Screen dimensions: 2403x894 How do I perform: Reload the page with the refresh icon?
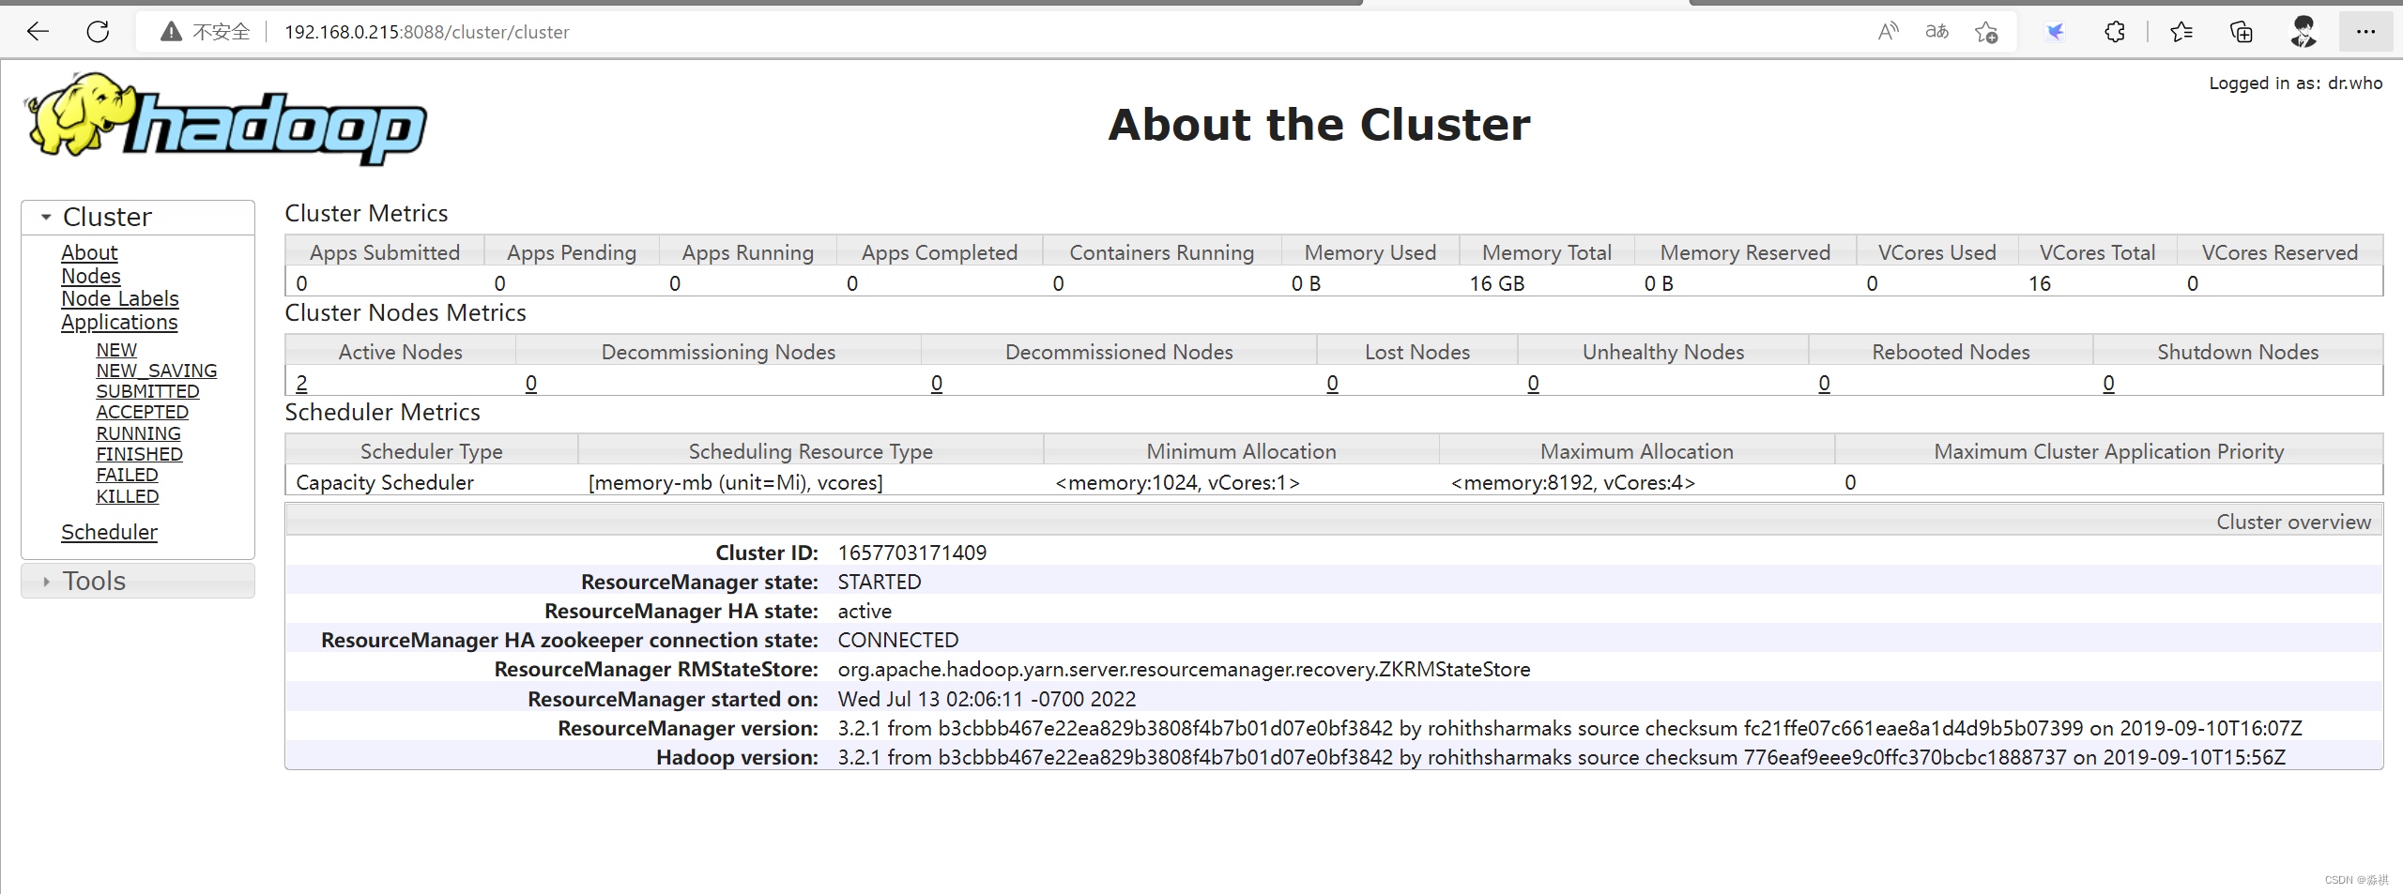point(98,32)
